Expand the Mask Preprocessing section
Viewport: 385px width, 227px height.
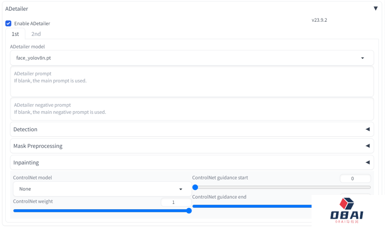click(192, 146)
